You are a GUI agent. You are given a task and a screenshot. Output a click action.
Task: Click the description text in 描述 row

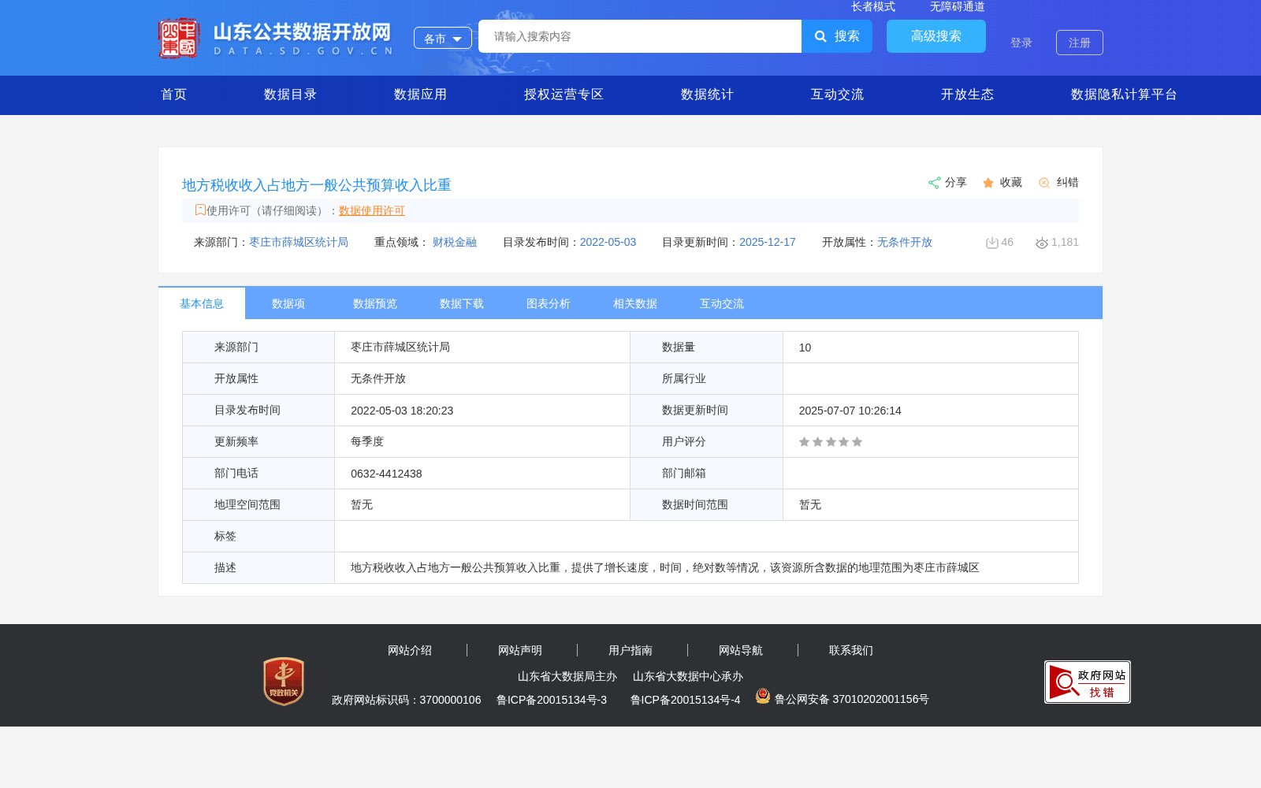pyautogui.click(x=665, y=567)
